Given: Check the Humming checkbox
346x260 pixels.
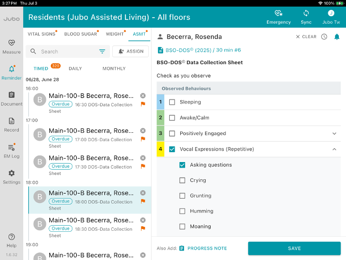Looking at the screenshot, I should tap(182, 211).
